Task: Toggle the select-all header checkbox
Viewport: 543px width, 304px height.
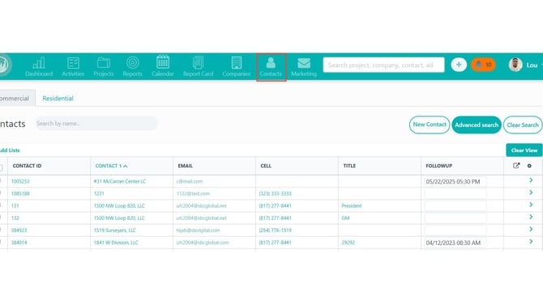Action: click(x=1, y=168)
